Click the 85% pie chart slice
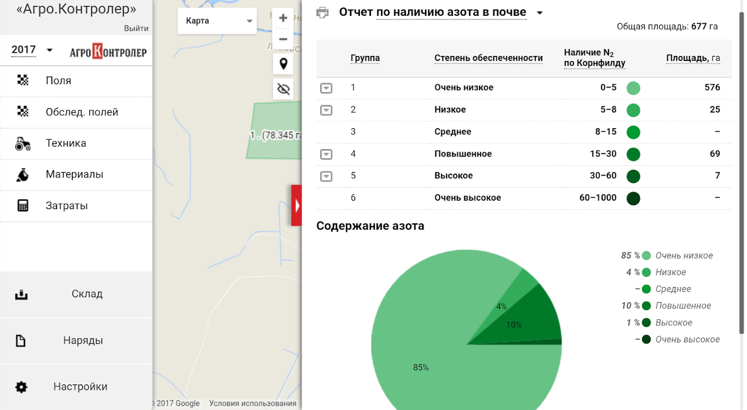This screenshot has width=747, height=410. [421, 367]
